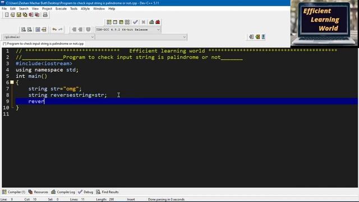This screenshot has height=202, width=359.
Task: Click line number 11 in the gutter
Action: 6,114
